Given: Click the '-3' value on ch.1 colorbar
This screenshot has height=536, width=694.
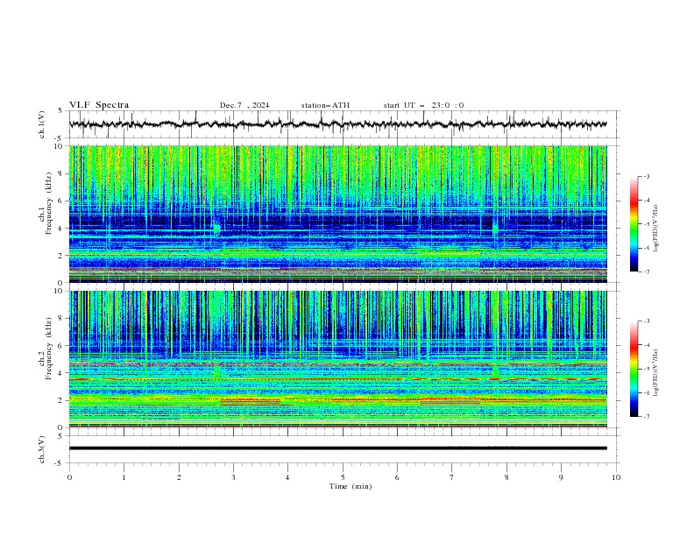Looking at the screenshot, I should 646,176.
